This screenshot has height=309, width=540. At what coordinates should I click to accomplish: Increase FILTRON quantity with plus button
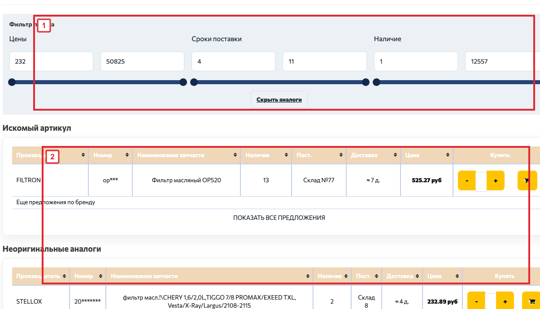tap(496, 180)
